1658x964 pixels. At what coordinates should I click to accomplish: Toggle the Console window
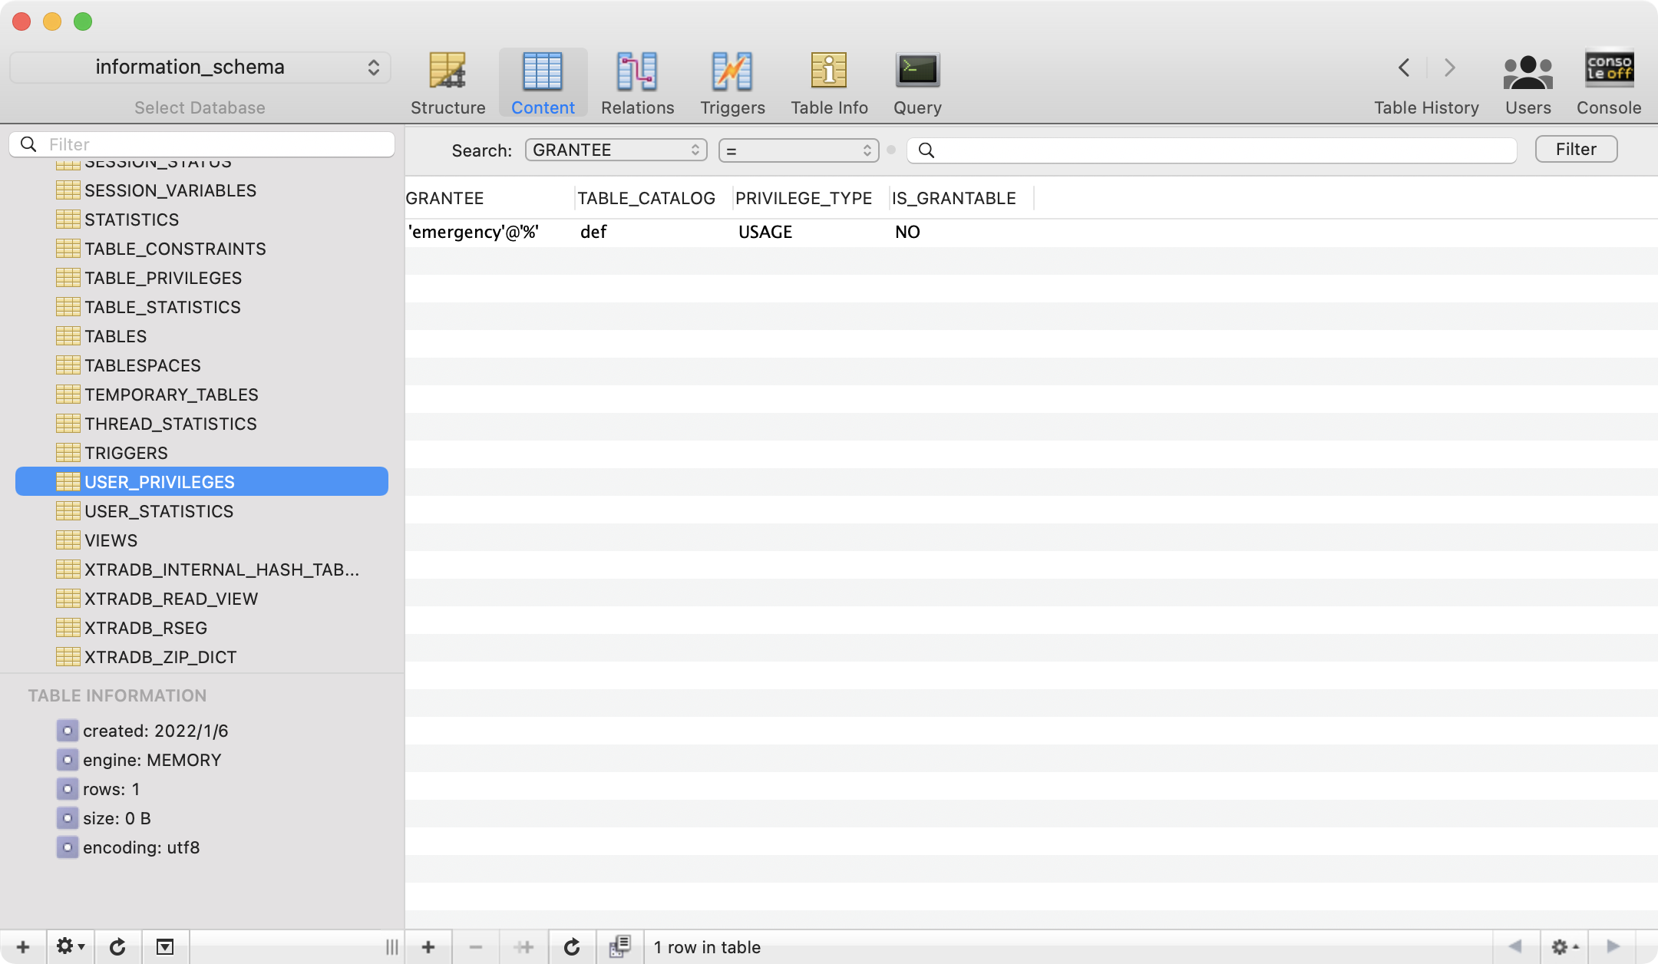pyautogui.click(x=1609, y=83)
